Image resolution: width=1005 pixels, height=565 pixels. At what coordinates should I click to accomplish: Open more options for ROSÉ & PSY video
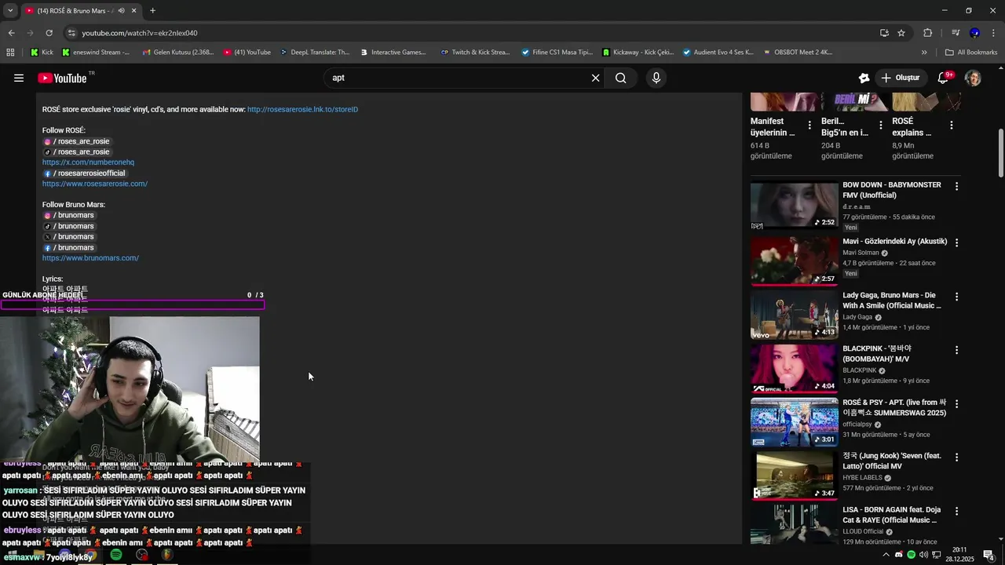point(956,404)
